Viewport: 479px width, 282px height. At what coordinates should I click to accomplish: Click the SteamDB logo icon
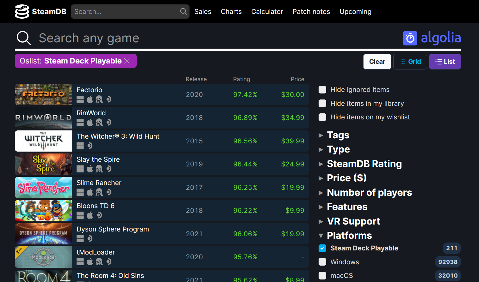[x=22, y=12]
